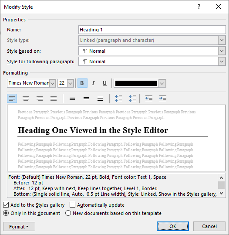
Task: Click the font size 22 field
Action: click(x=62, y=83)
